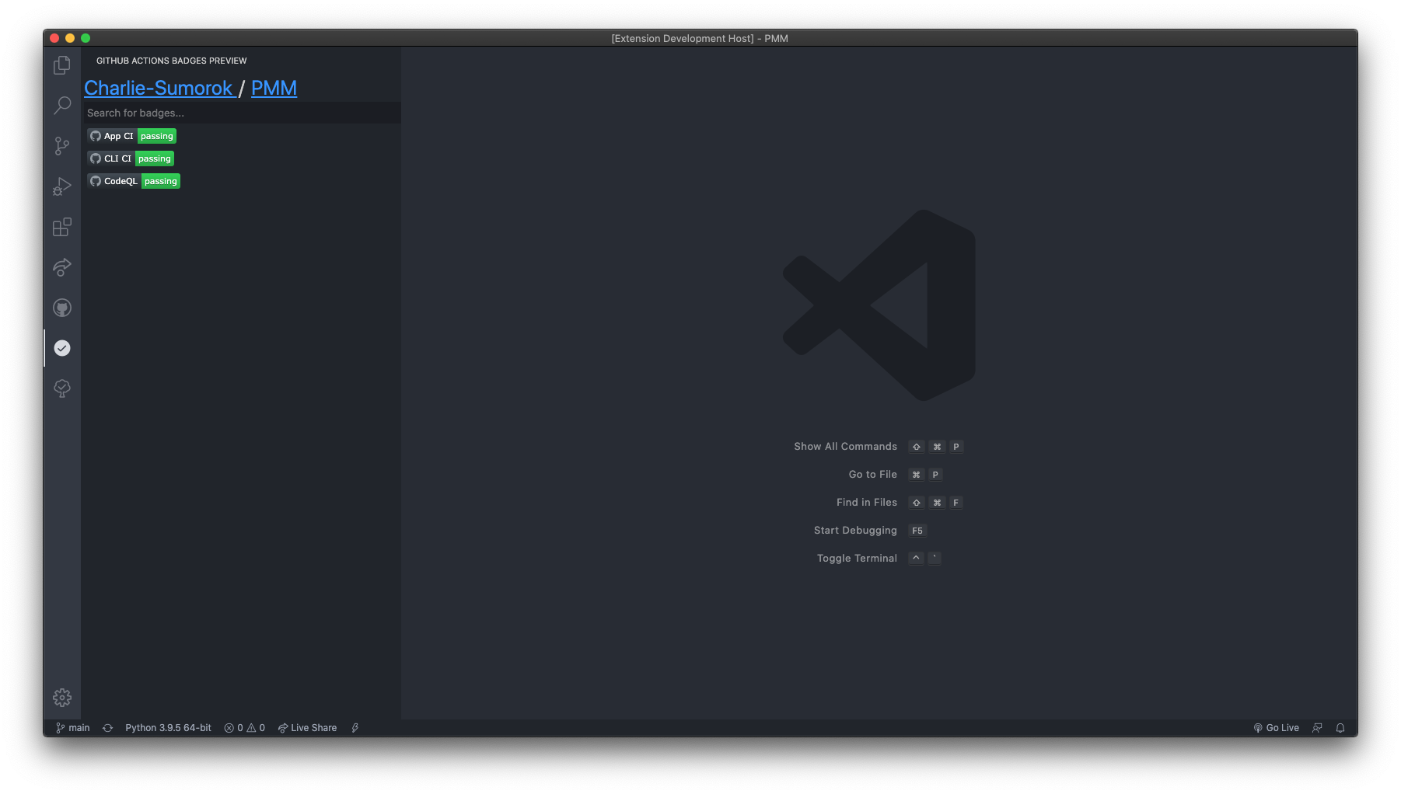
Task: Click the F5 key hint
Action: click(917, 531)
